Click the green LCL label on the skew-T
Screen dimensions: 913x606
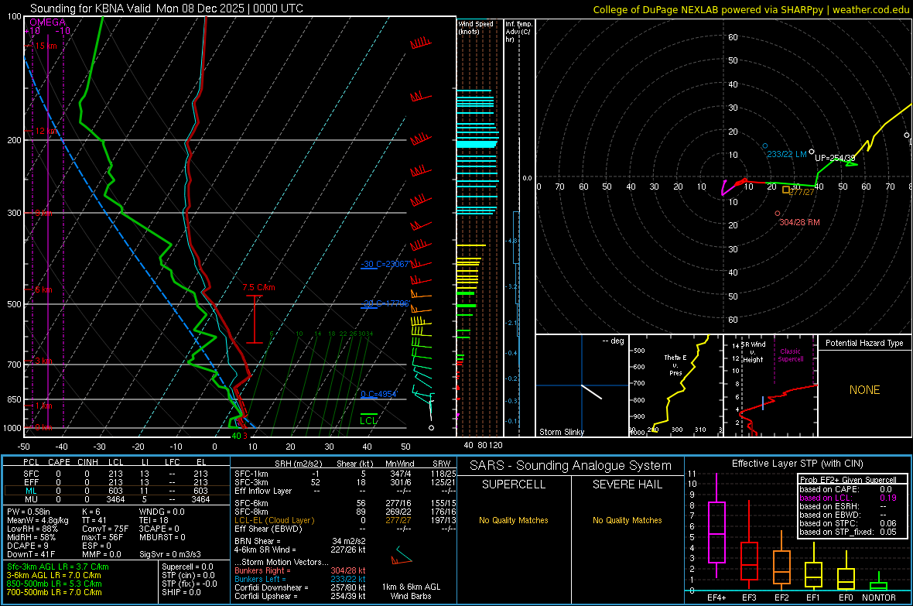pyautogui.click(x=368, y=421)
